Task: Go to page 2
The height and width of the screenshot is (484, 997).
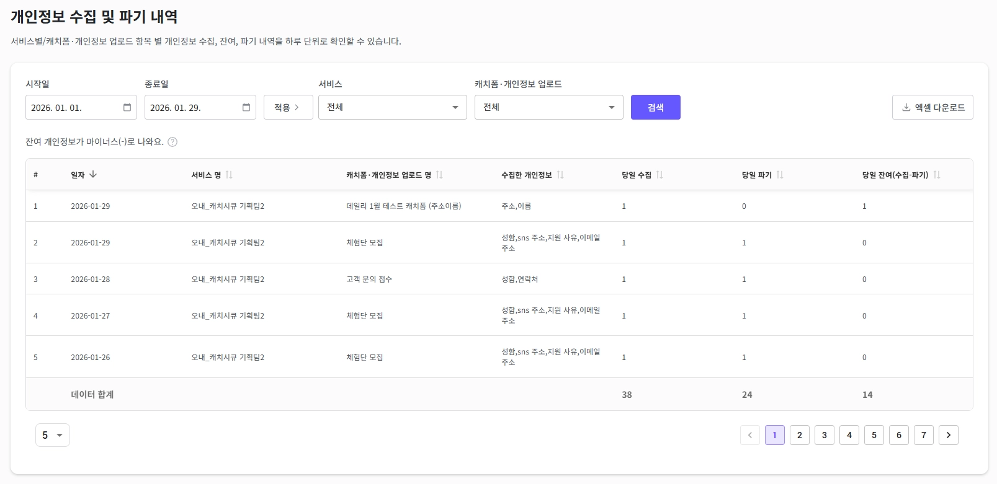Action: [800, 435]
